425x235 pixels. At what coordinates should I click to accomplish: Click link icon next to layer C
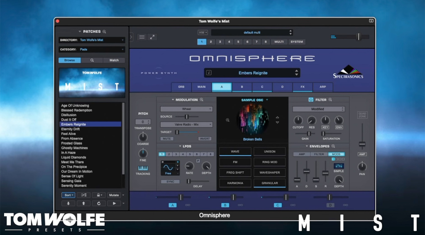pos(293,205)
